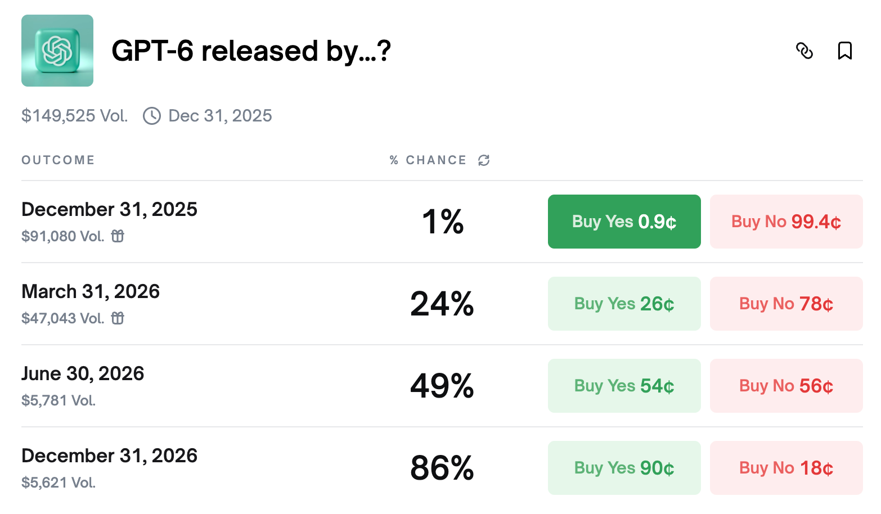
Task: Copy the market link icon
Action: 804,51
